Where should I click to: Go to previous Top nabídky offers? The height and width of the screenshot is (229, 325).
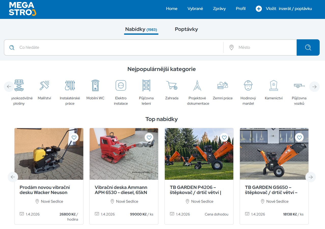tap(13, 177)
